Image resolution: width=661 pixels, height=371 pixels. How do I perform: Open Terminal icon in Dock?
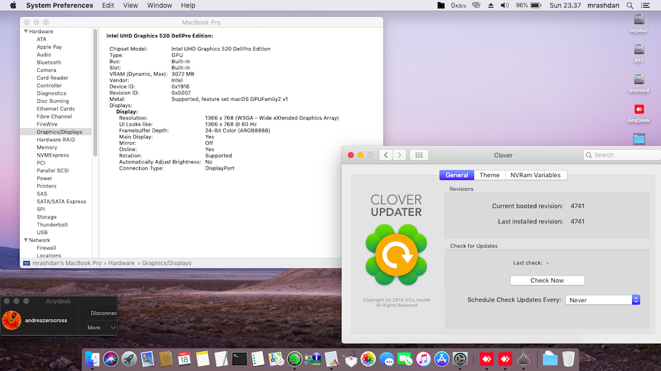[x=240, y=359]
